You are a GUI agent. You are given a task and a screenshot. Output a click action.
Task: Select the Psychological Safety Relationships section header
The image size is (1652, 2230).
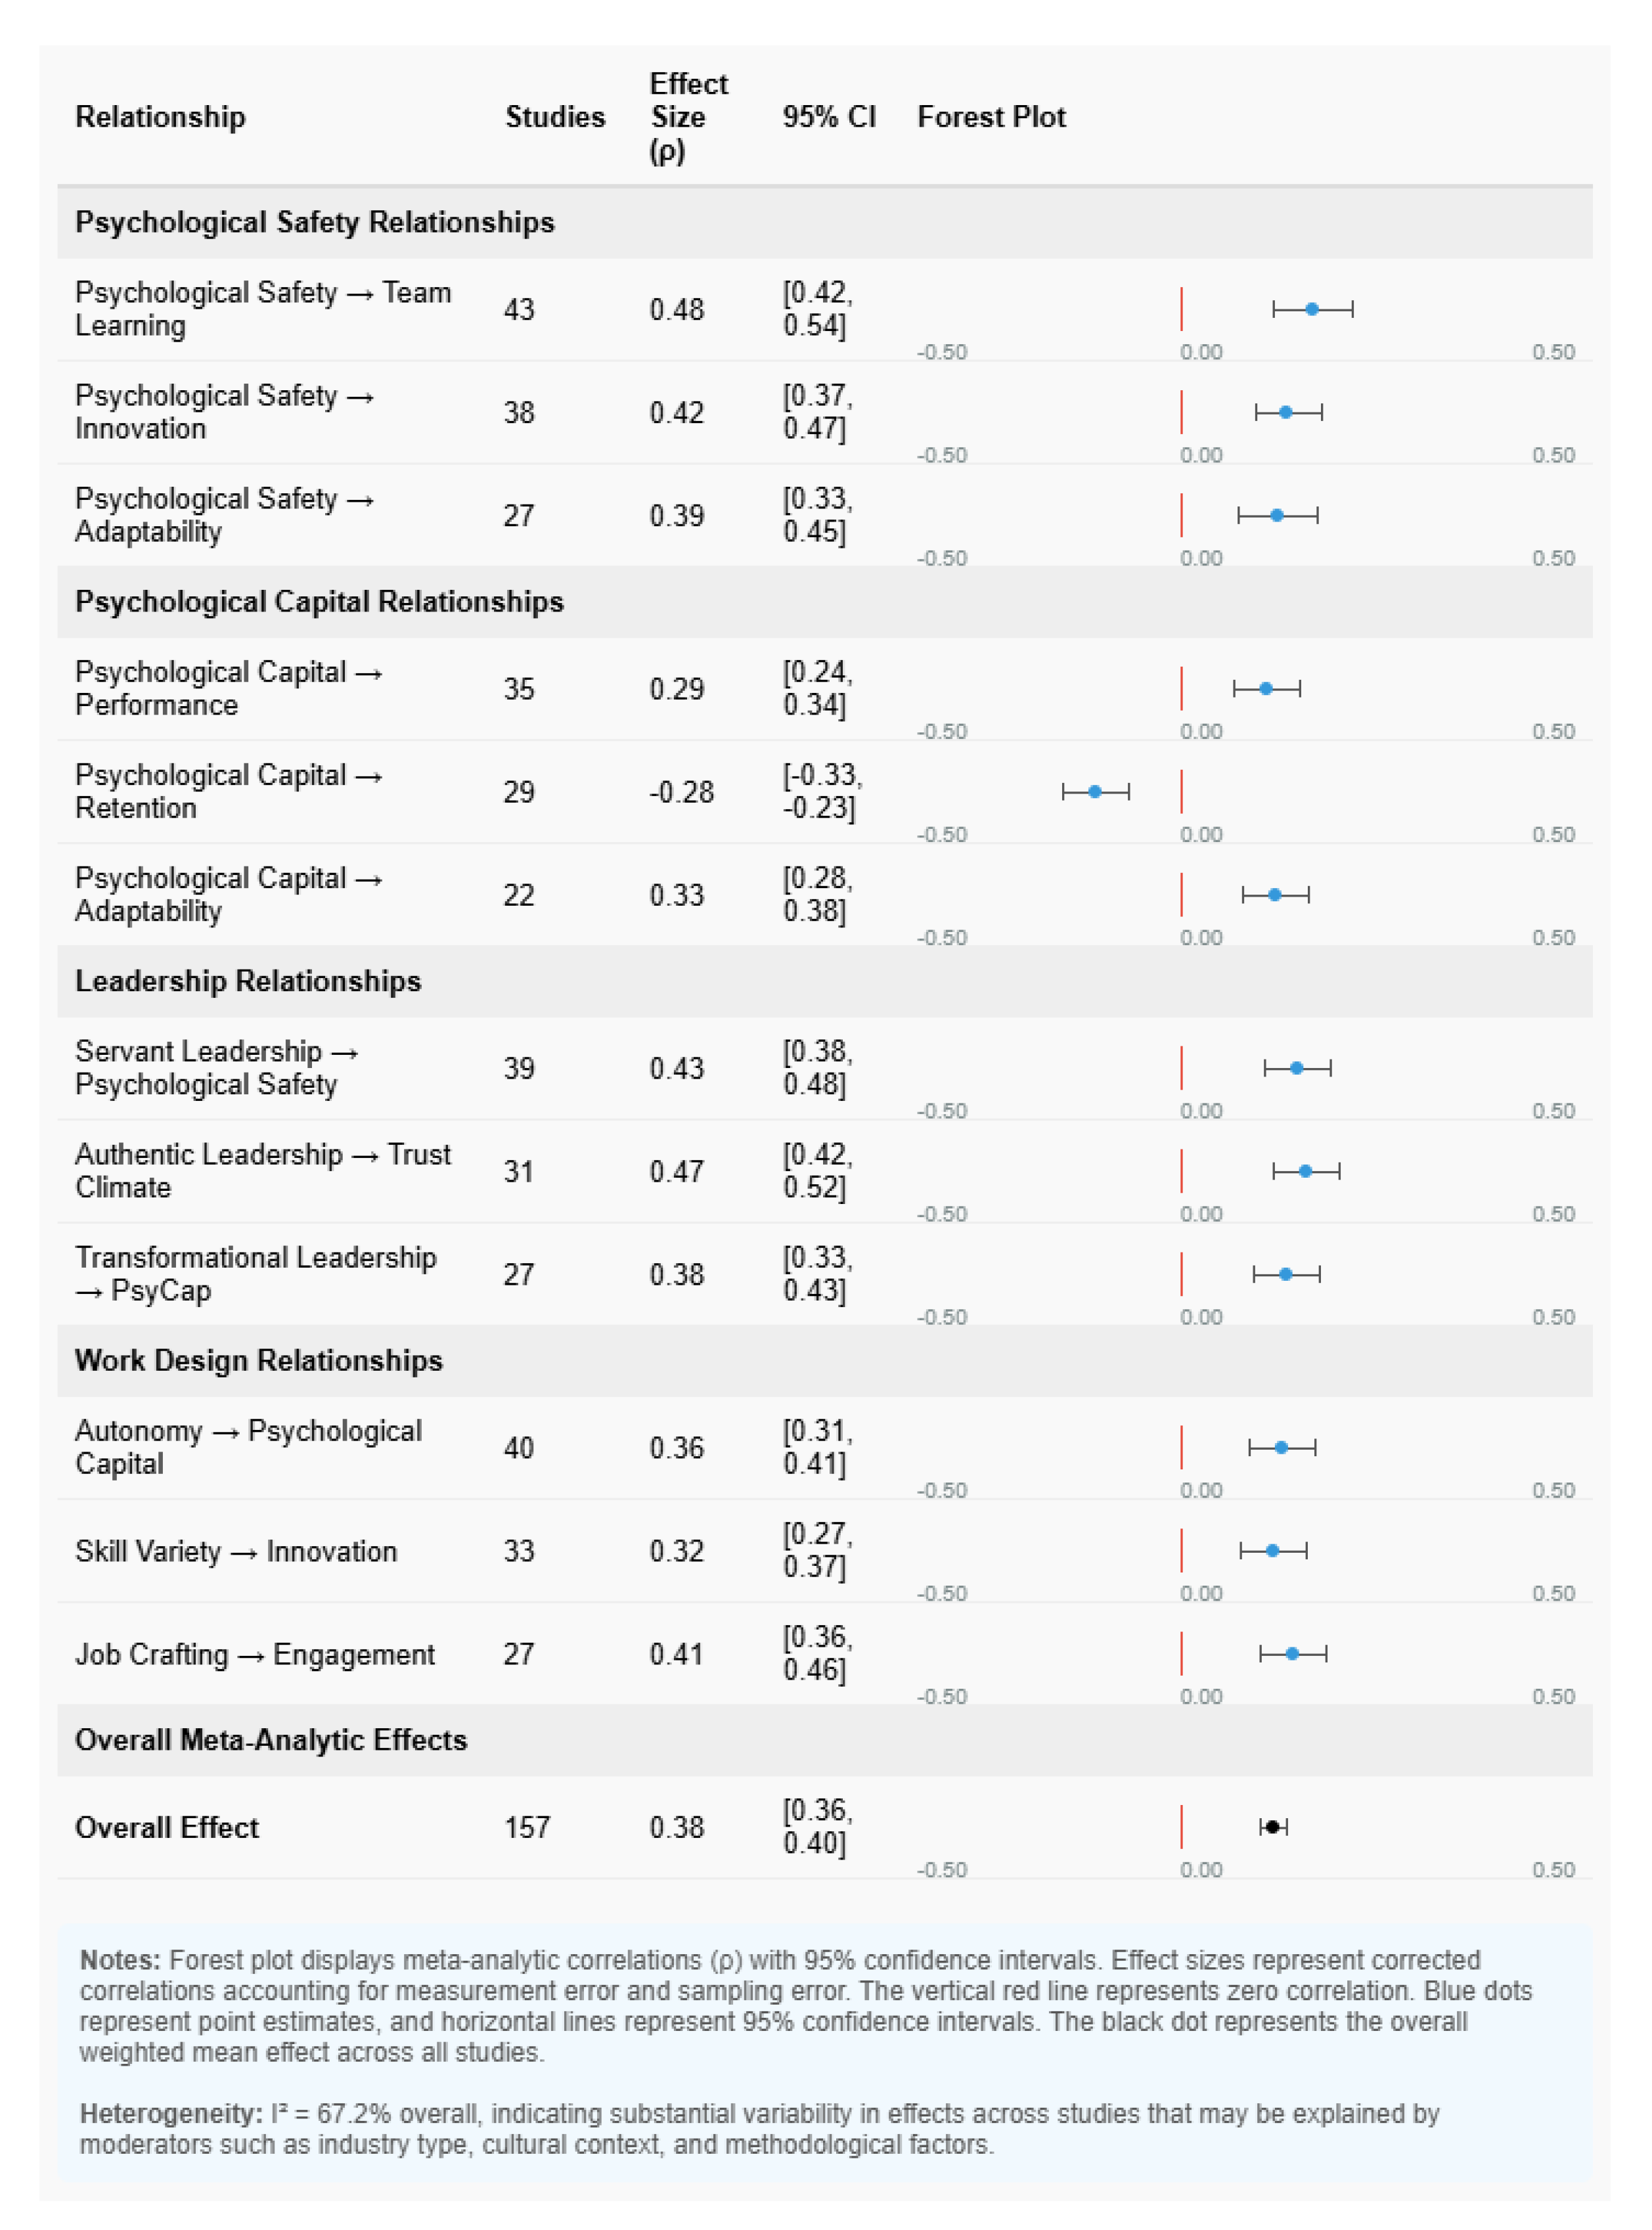(x=315, y=222)
